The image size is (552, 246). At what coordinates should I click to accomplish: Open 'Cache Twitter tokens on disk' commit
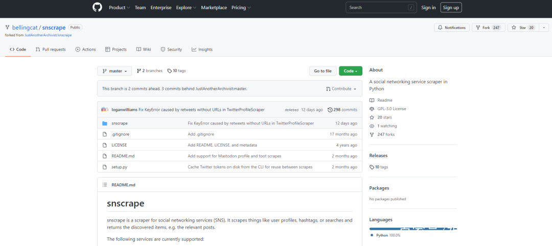(x=250, y=167)
